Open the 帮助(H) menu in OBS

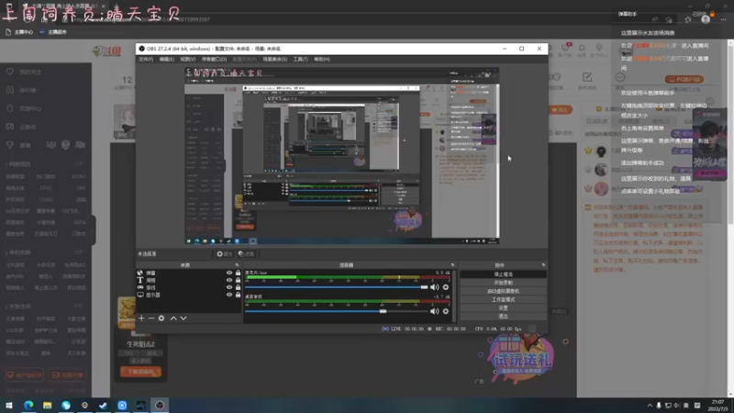[x=322, y=60]
